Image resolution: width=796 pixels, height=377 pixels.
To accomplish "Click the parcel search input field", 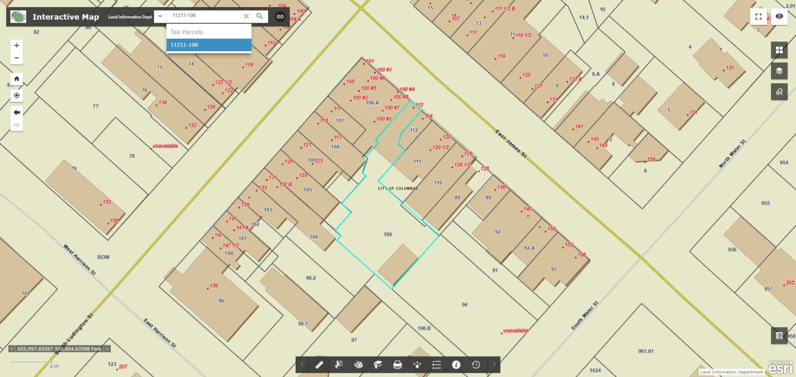I will tap(205, 16).
